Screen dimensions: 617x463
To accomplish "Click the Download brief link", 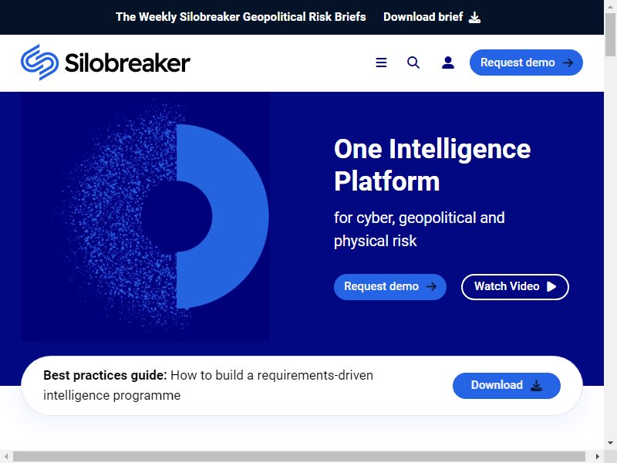I will 432,17.
